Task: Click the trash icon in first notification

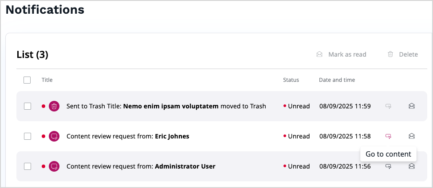Action: [x=54, y=106]
